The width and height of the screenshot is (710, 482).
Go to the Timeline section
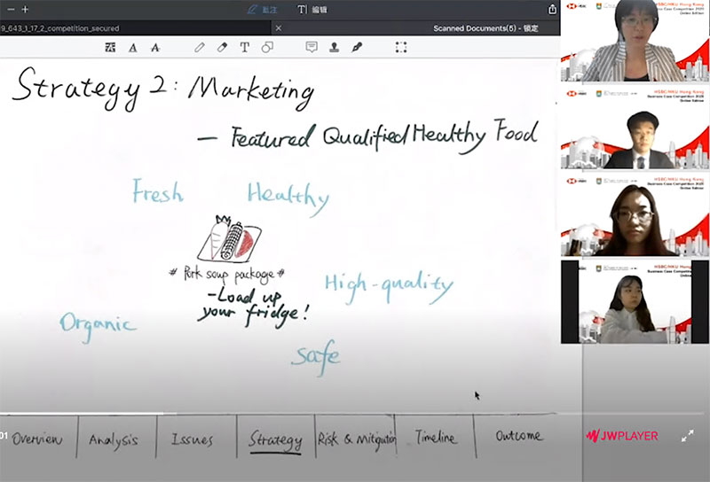coord(436,438)
